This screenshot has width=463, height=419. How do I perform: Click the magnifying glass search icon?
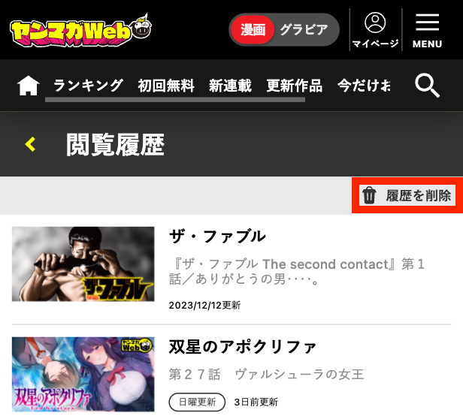(427, 86)
